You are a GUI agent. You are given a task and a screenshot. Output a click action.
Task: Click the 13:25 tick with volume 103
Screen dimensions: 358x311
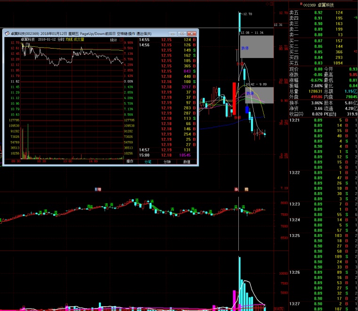(323, 235)
